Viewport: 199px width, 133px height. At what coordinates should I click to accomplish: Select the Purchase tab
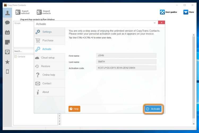click(50, 40)
